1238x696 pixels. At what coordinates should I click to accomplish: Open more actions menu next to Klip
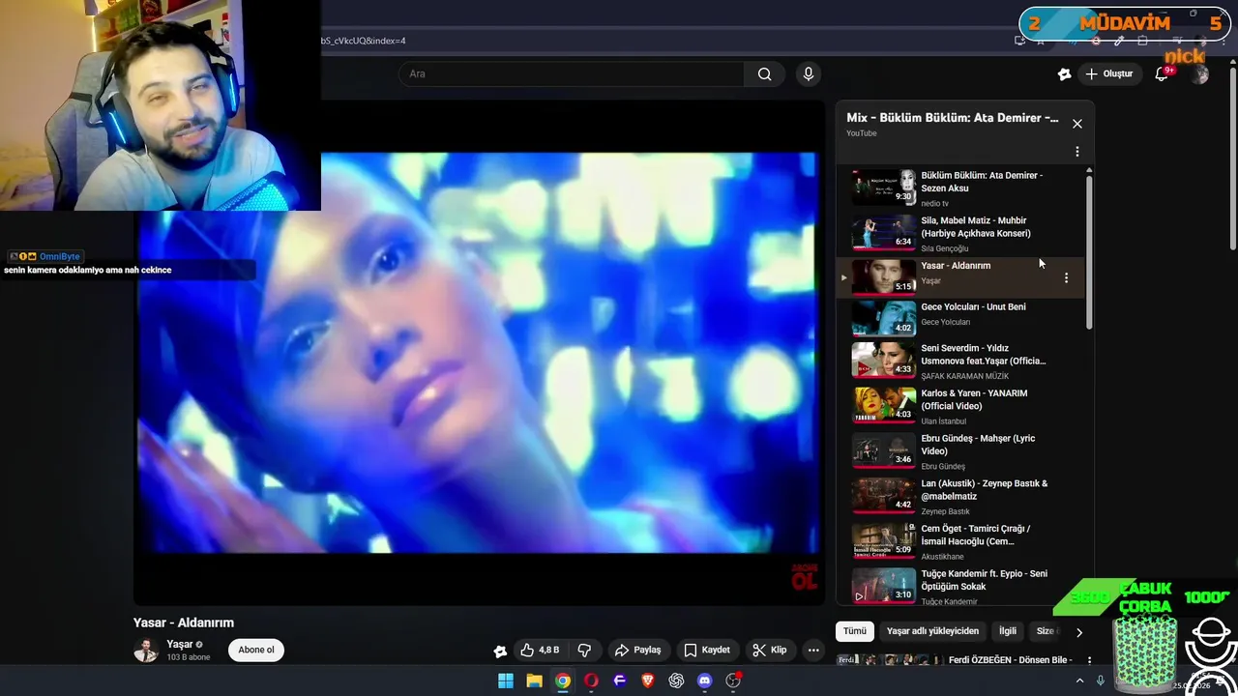click(x=813, y=651)
